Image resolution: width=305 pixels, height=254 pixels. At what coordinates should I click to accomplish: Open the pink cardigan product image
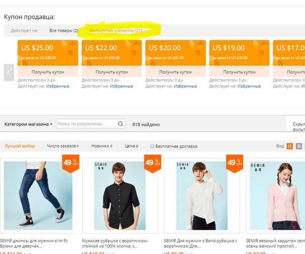pos(277,196)
